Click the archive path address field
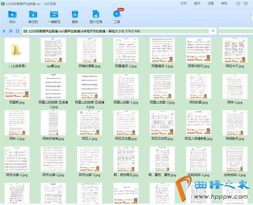The height and width of the screenshot is (205, 253). click(x=118, y=31)
